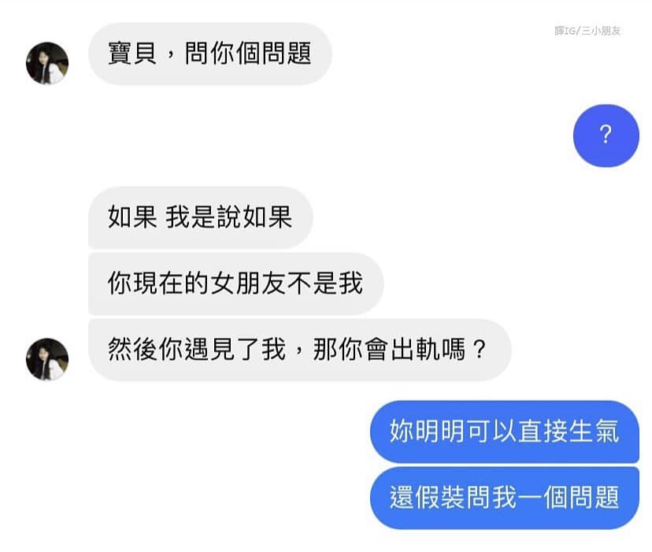This screenshot has width=652, height=552.
Task: Click the second 如果 in the gray bubble
Action: tap(268, 217)
